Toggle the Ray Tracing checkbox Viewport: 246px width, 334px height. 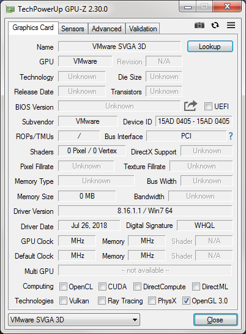click(x=102, y=301)
